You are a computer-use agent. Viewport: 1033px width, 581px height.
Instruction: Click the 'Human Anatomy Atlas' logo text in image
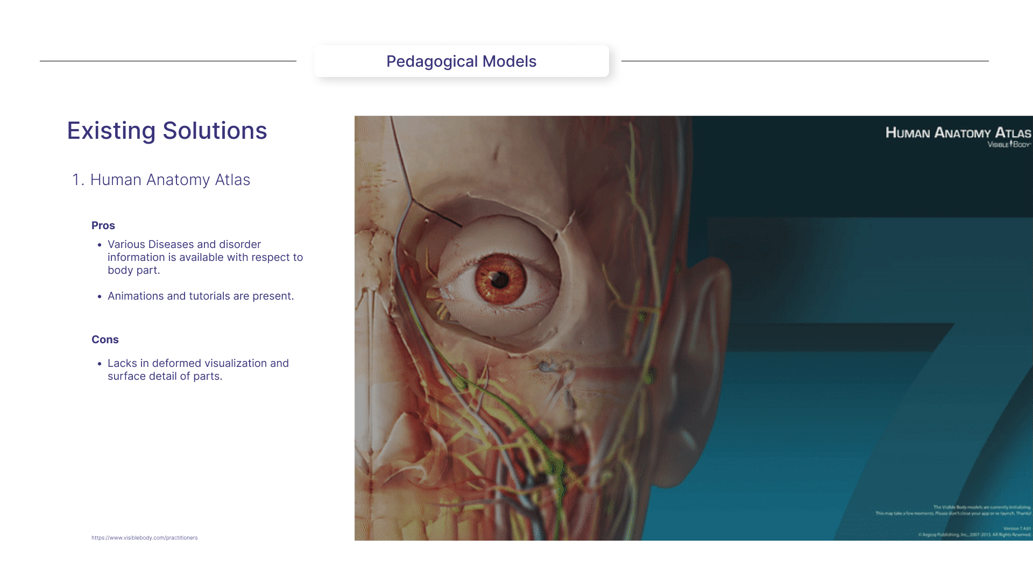pos(958,133)
